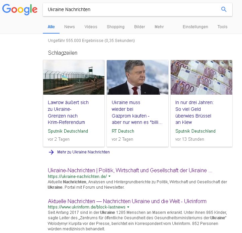Switch to the Videos tab

[x=91, y=27]
